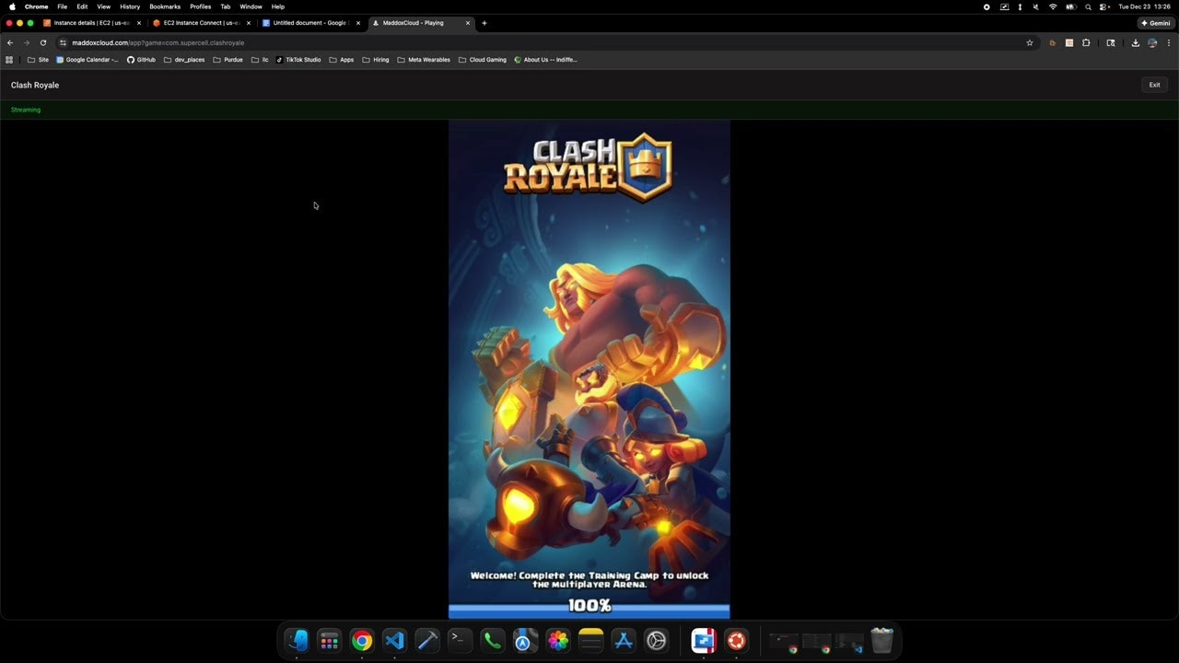
Task: Open the App Store from the dock
Action: tap(623, 640)
